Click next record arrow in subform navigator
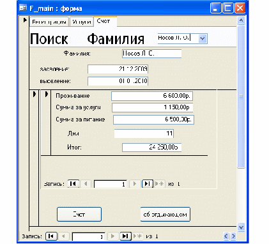This screenshot has width=269, height=244. click(x=135, y=184)
